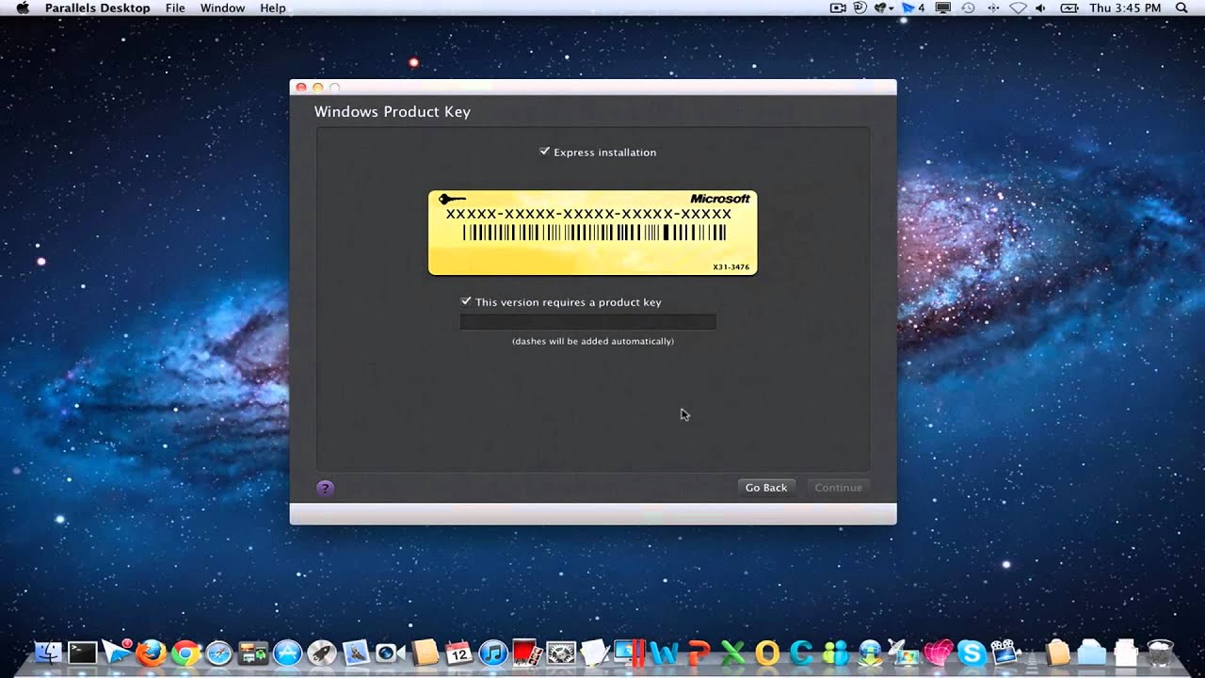Click the battery status menu bar icon
This screenshot has height=678, width=1205.
point(1069,8)
